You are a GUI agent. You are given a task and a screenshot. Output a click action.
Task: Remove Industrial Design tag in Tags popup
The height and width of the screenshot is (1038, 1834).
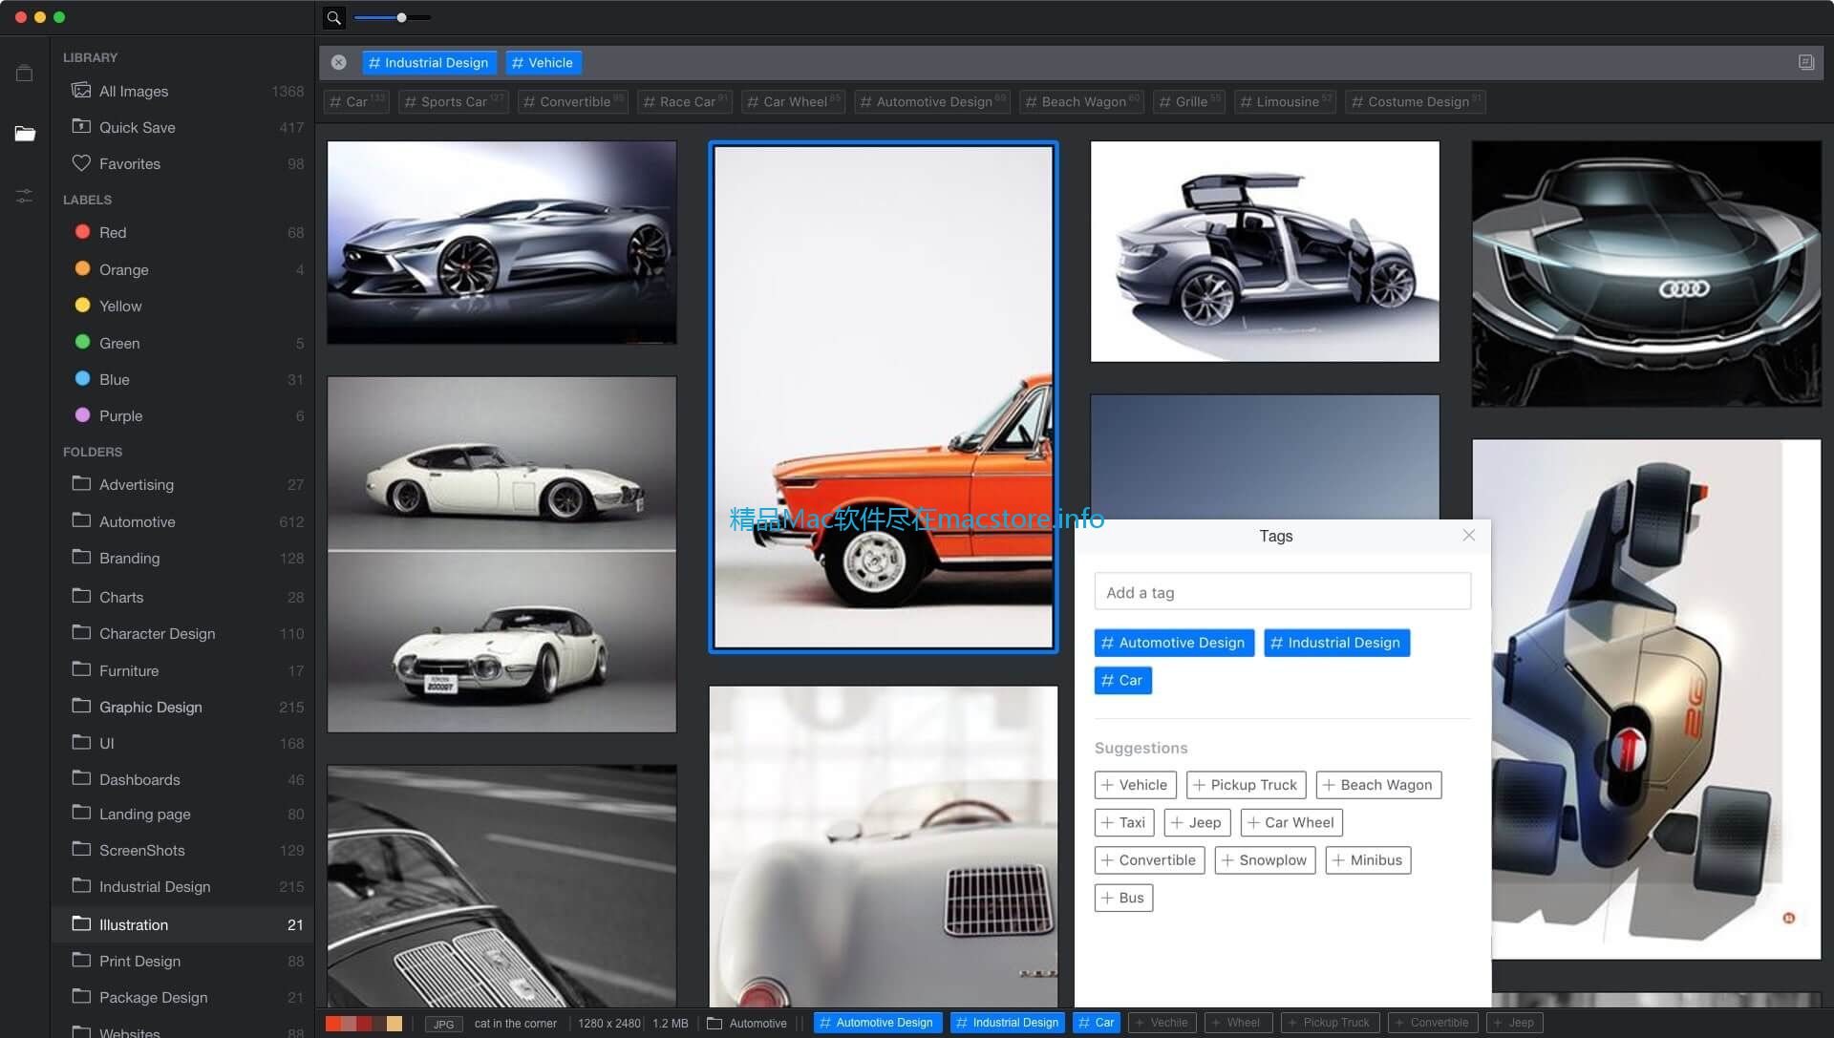1336,643
